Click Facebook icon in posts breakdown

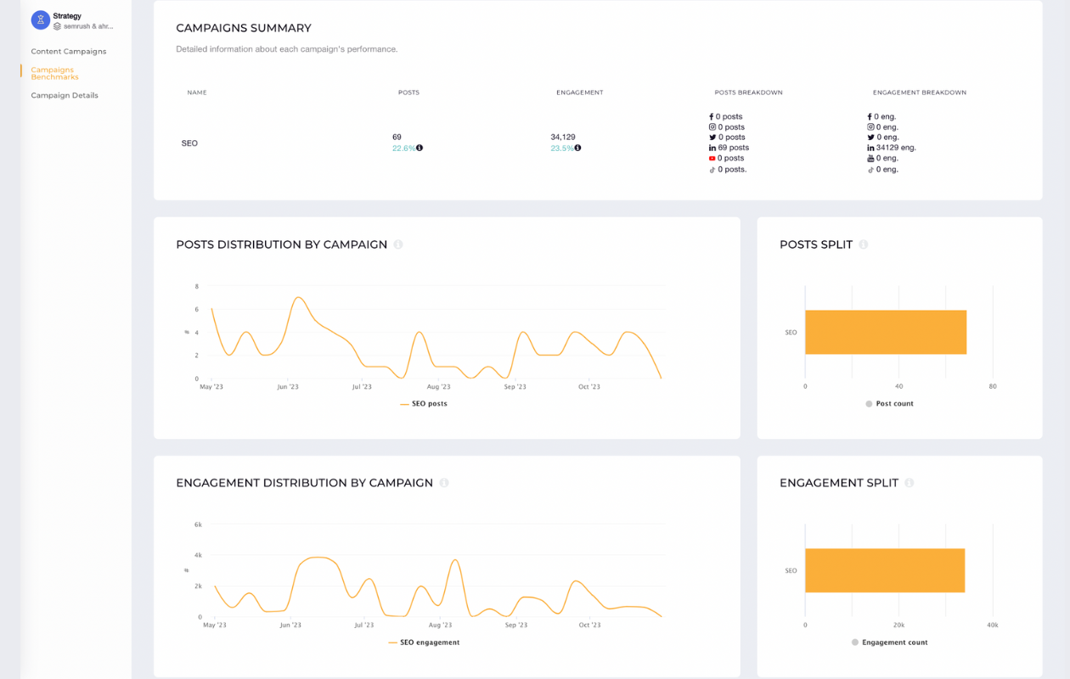[x=712, y=116]
